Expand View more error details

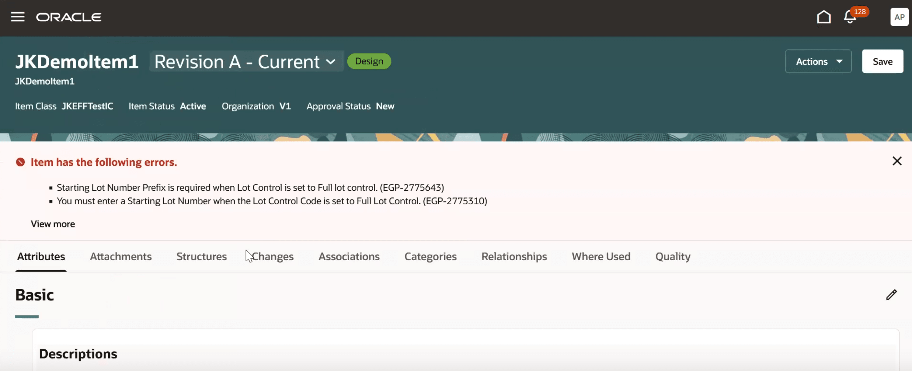pyautogui.click(x=53, y=224)
